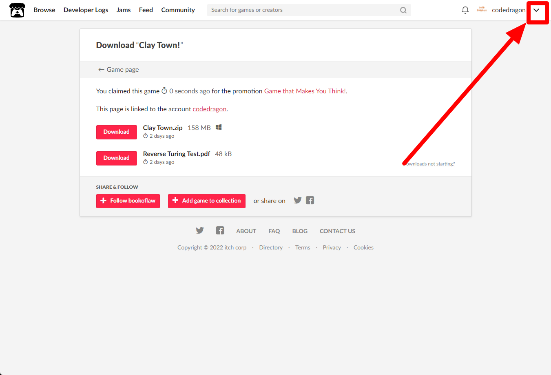Open the 'Game that Makes You Think!' promotion link

[x=305, y=91]
